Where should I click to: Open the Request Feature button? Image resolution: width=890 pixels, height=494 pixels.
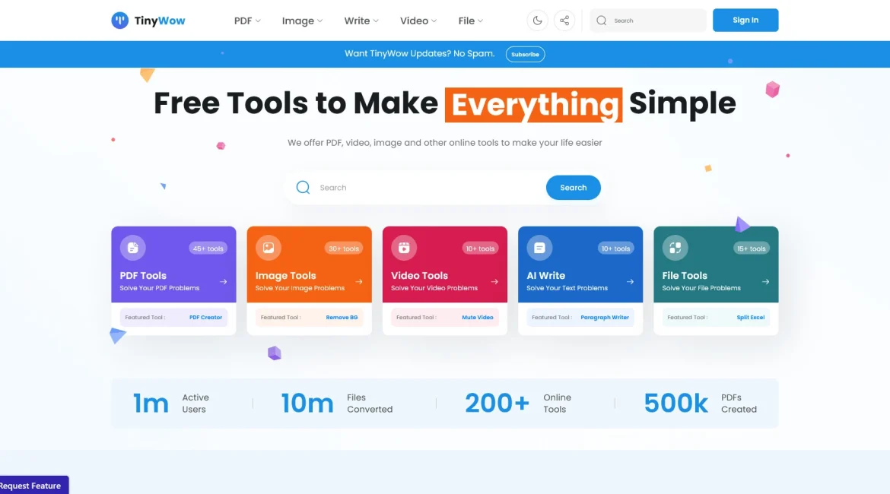(x=34, y=485)
